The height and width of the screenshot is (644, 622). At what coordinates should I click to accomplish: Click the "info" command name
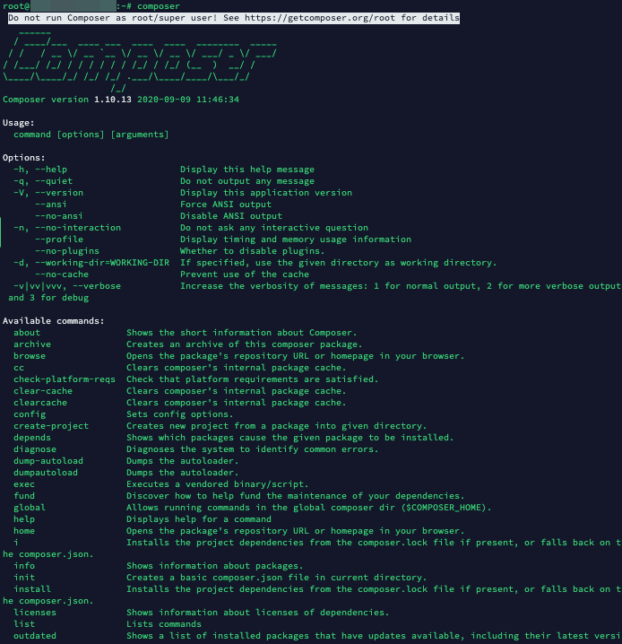tap(24, 566)
